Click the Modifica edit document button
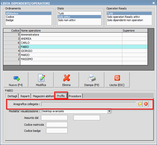Viewport: 157px width, 145px height. coord(41,80)
